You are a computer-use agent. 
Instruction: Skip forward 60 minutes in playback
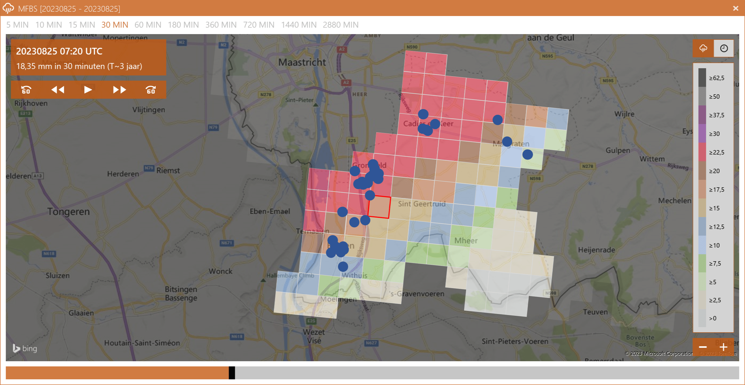[151, 90]
